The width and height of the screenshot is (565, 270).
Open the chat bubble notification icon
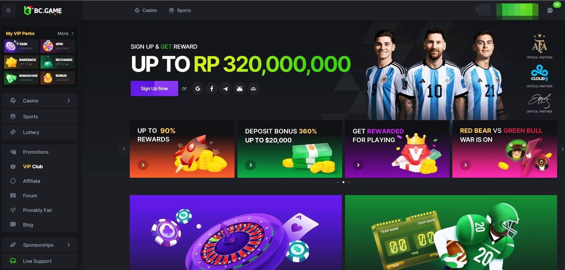pos(550,10)
